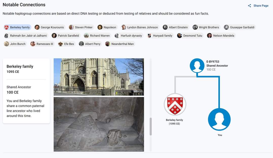Select the Napoleon connection
Image resolution: width=273 pixels, height=158 pixels.
[x=107, y=27]
